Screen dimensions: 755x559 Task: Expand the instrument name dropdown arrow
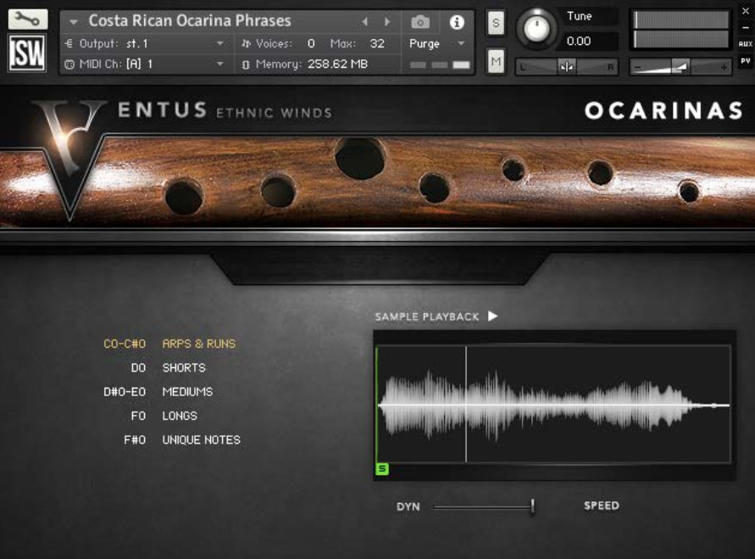(x=74, y=22)
